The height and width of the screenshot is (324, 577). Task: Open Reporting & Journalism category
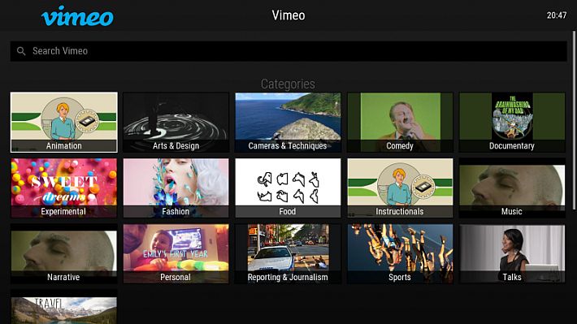[288, 253]
